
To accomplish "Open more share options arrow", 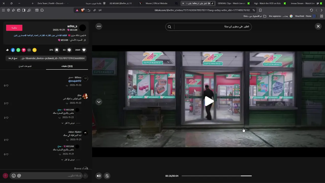I will coord(7,50).
